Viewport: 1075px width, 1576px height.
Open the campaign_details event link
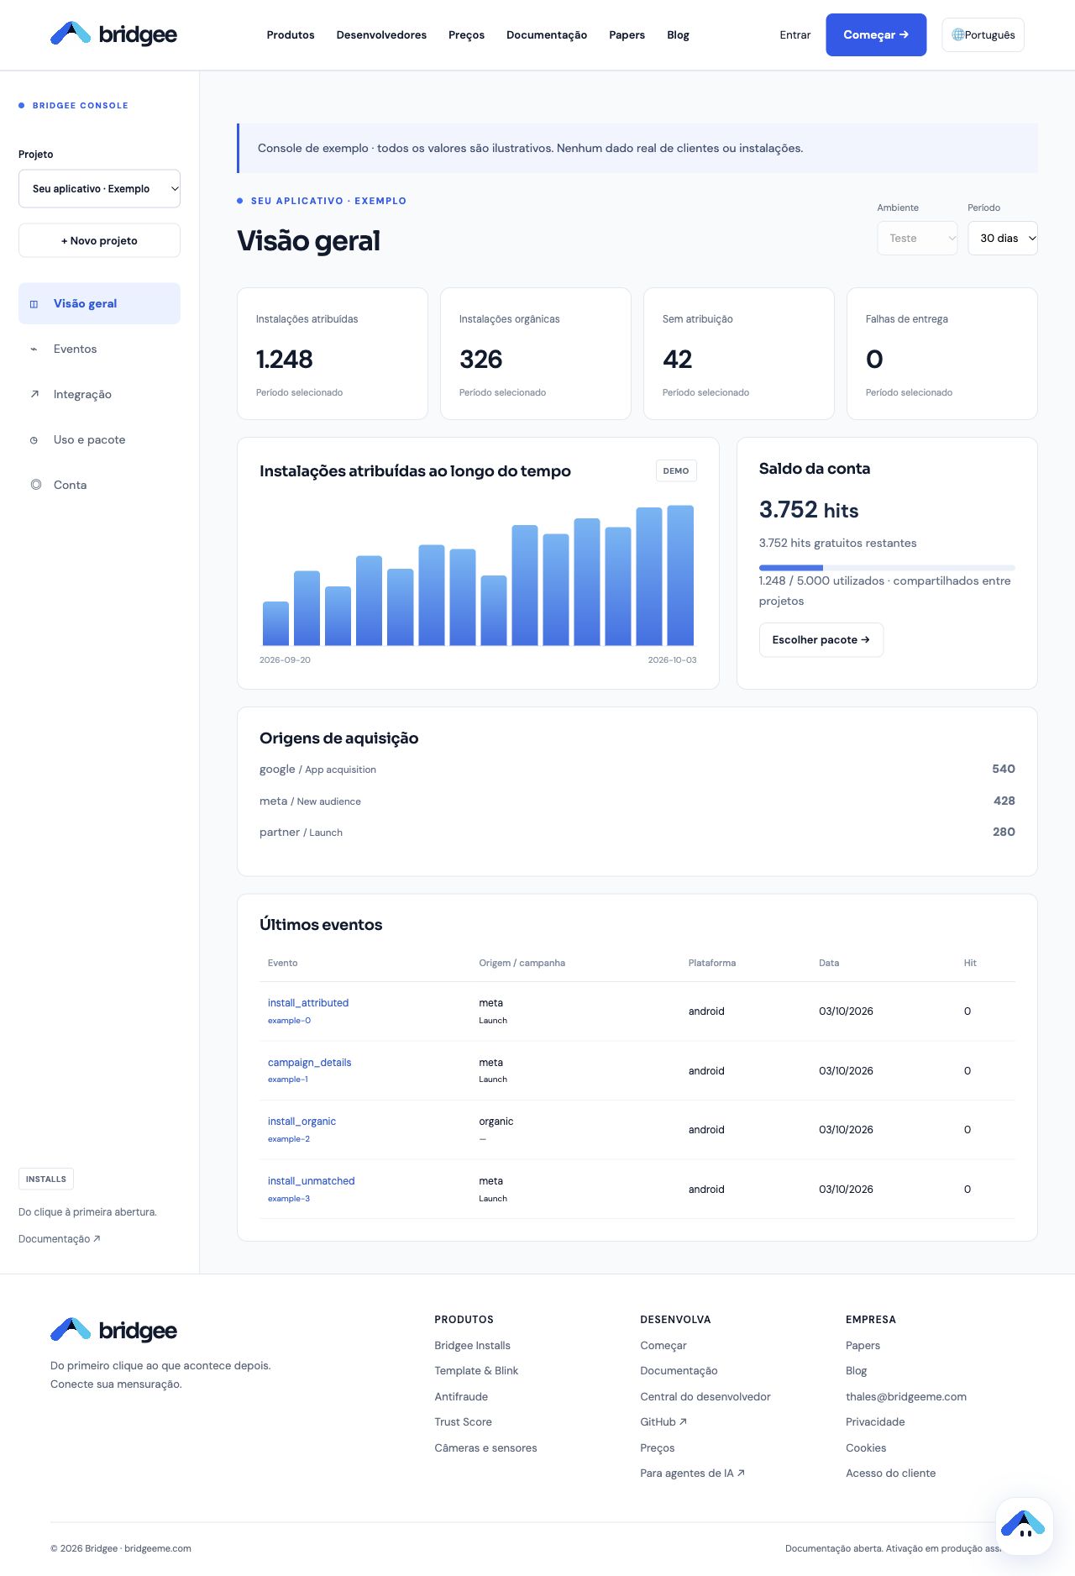[309, 1063]
